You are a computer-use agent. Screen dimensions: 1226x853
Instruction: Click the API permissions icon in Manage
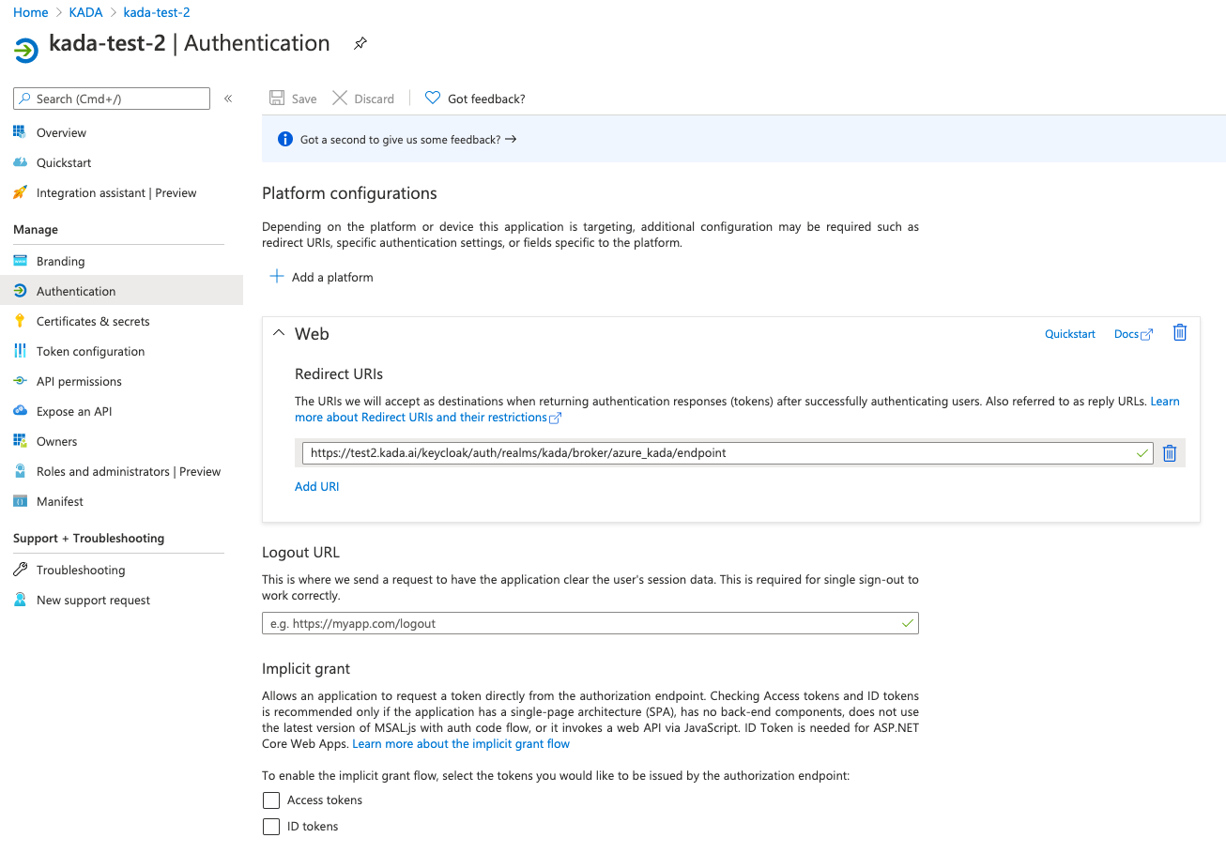pos(20,381)
